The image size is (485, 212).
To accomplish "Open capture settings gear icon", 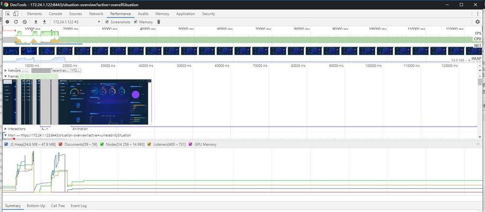I will pos(478,22).
